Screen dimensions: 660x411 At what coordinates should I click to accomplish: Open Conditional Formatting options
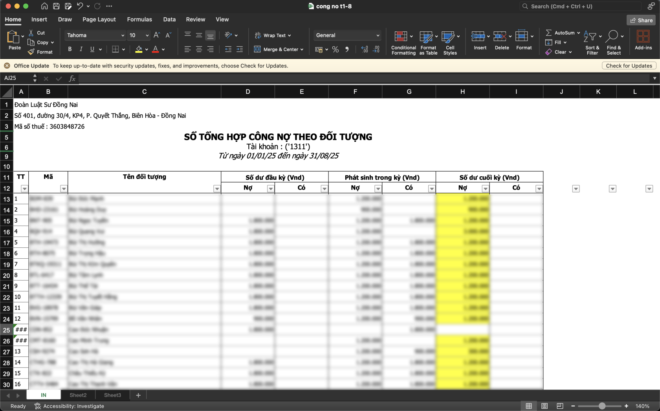pos(403,42)
